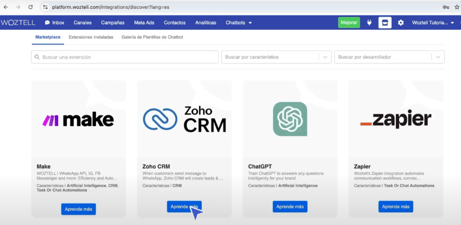461x225 pixels.
Task: Click the magnifier icon in extension search
Action: 37,57
